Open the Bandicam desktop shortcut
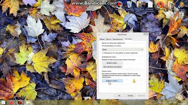Viewport: 188px width, 105px height. tap(119, 6)
